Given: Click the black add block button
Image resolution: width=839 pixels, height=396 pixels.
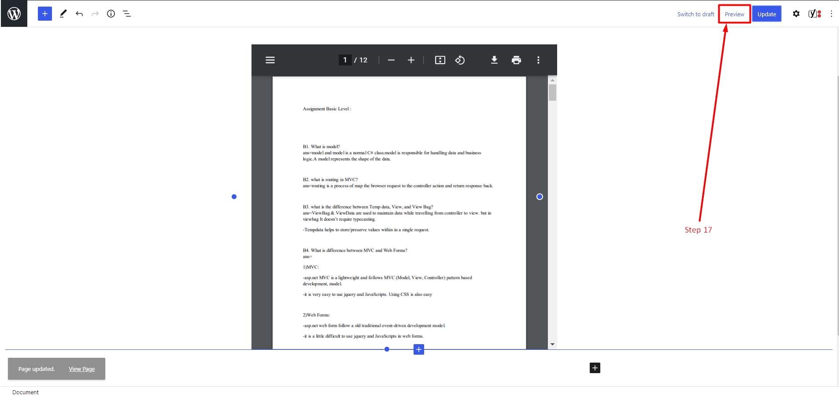Looking at the screenshot, I should point(595,368).
